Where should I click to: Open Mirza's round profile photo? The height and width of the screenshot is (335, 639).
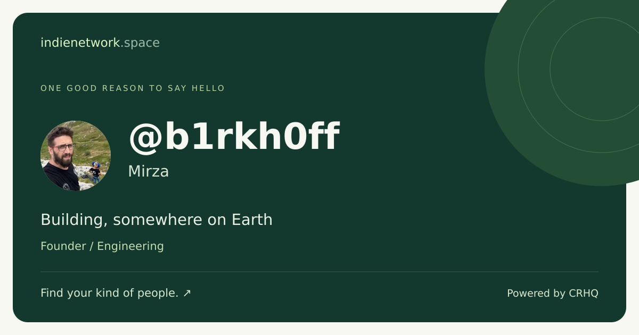tap(76, 156)
